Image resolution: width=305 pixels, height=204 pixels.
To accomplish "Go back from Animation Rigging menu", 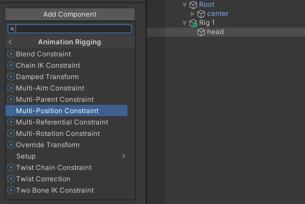I will click(10, 42).
